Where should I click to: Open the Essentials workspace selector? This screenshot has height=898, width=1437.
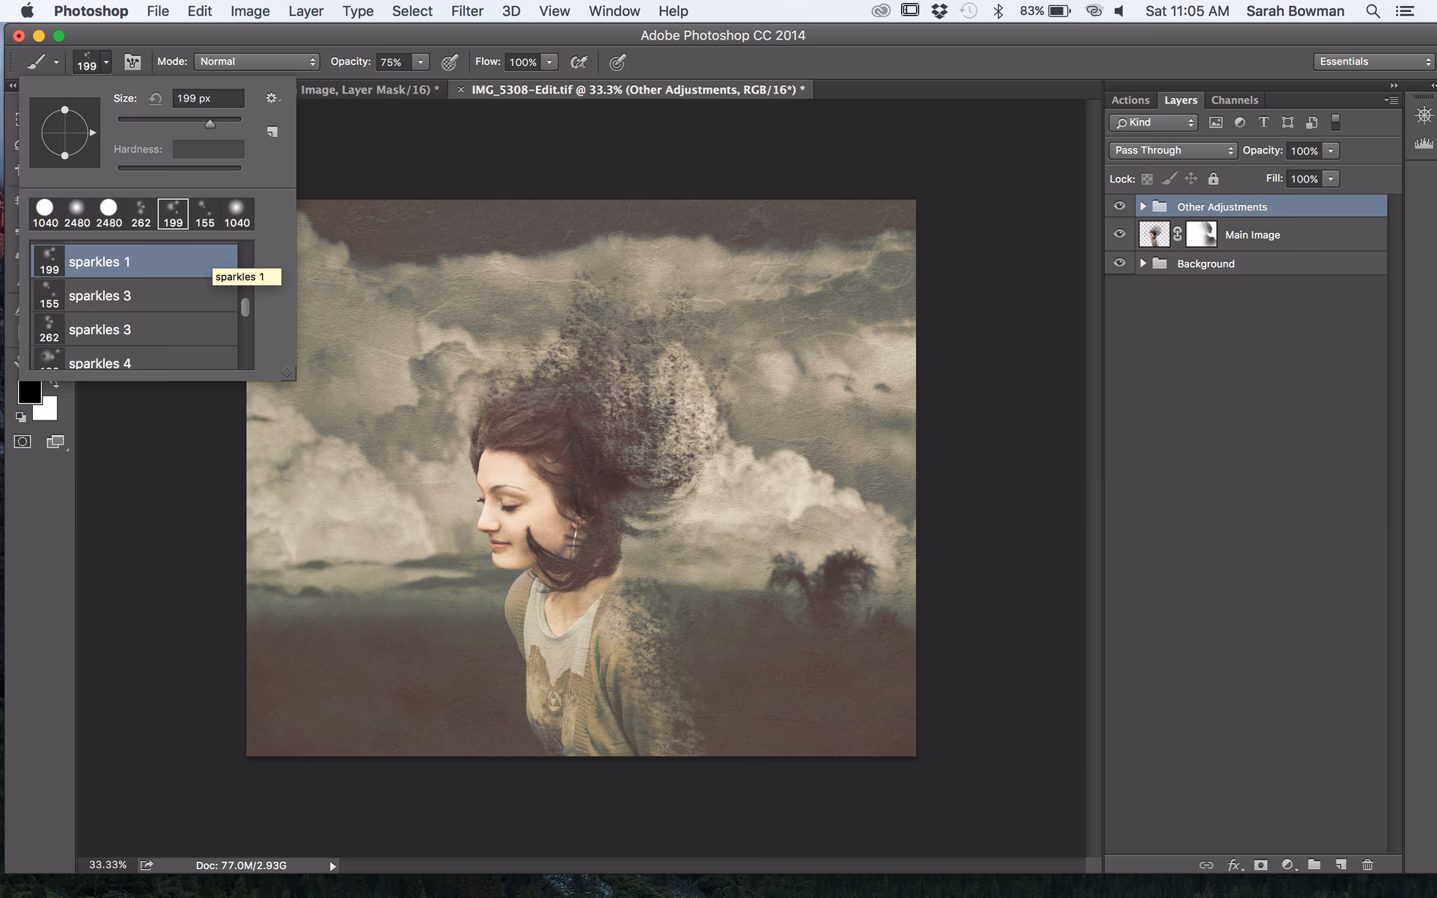(x=1373, y=61)
